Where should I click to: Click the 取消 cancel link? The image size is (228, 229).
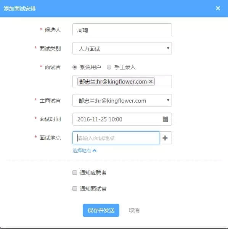(134, 210)
